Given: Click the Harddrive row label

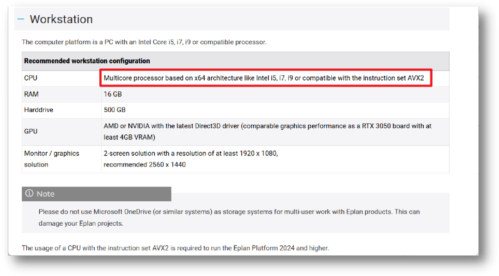Looking at the screenshot, I should 39,110.
